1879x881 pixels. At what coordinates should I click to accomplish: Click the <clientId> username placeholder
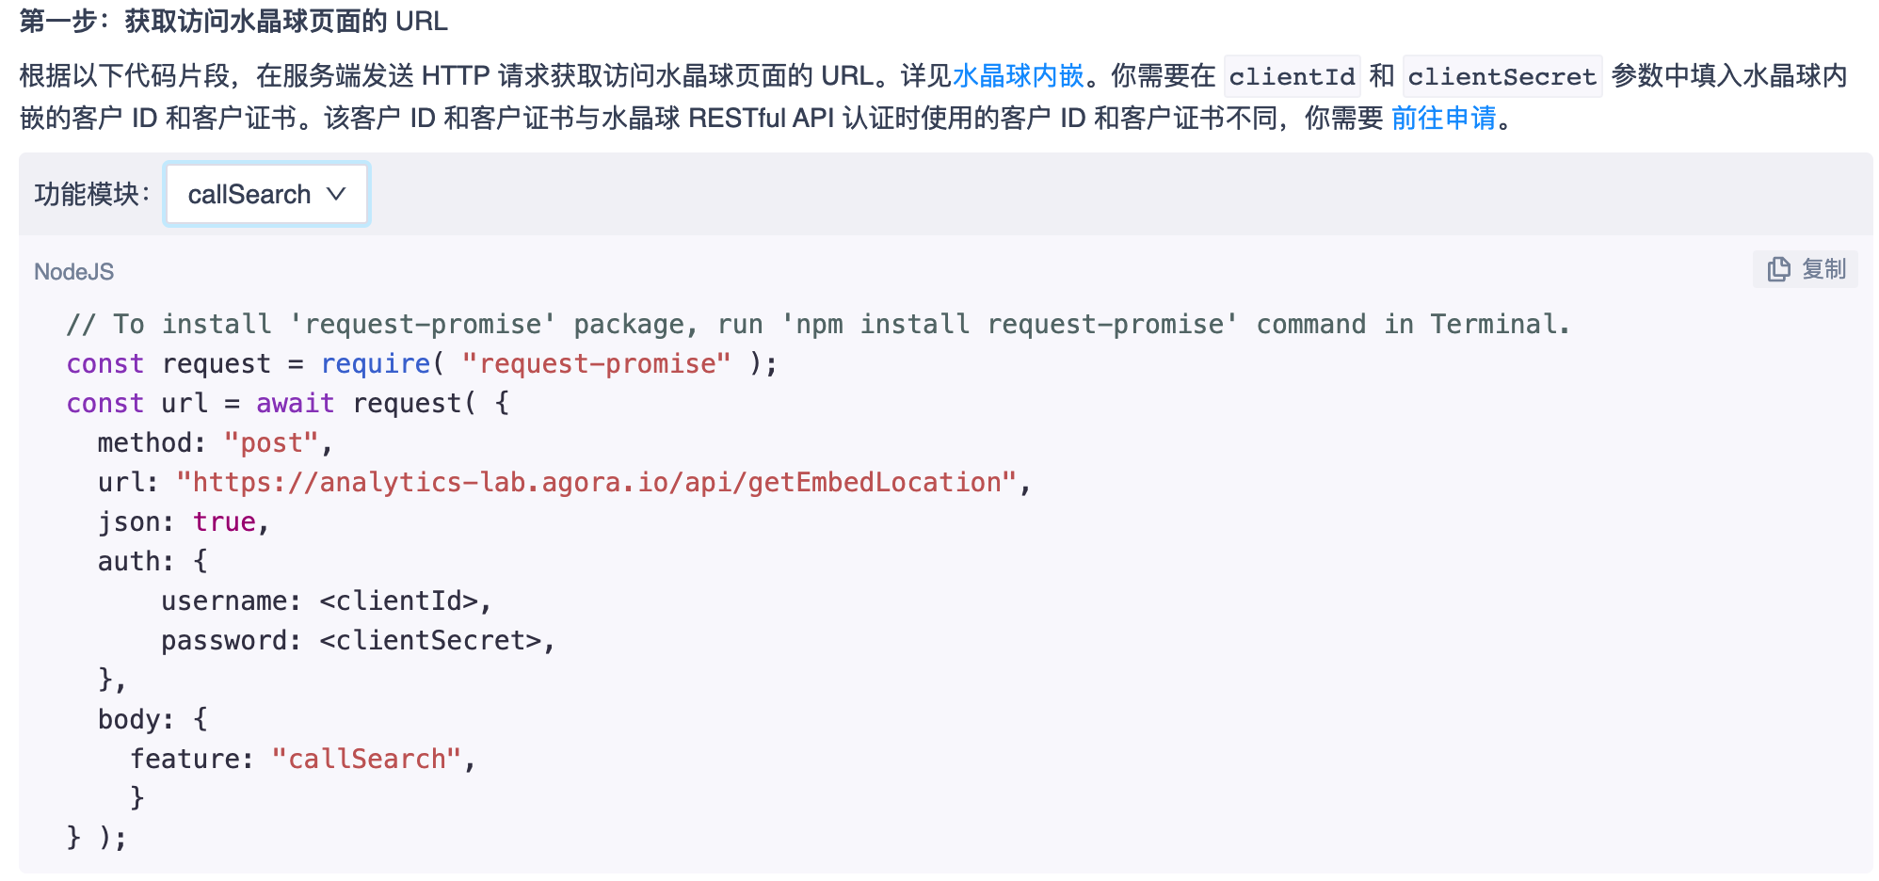click(398, 601)
